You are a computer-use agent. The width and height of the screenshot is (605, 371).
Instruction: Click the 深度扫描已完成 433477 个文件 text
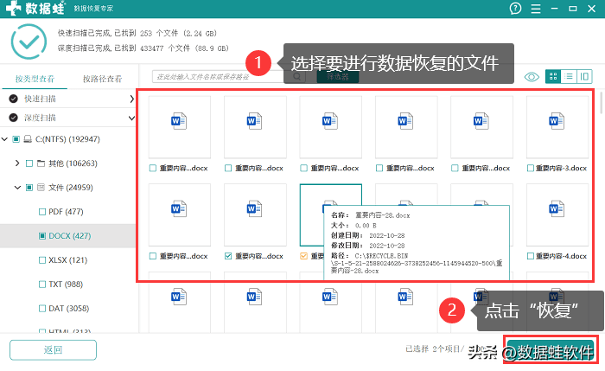point(143,48)
